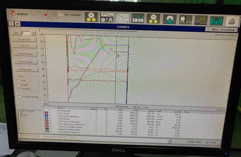Toggle the Man. recording option
The width and height of the screenshot is (241, 157).
[x=208, y=29]
